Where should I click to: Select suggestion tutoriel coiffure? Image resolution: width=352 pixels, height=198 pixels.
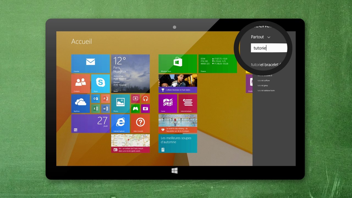click(x=263, y=81)
